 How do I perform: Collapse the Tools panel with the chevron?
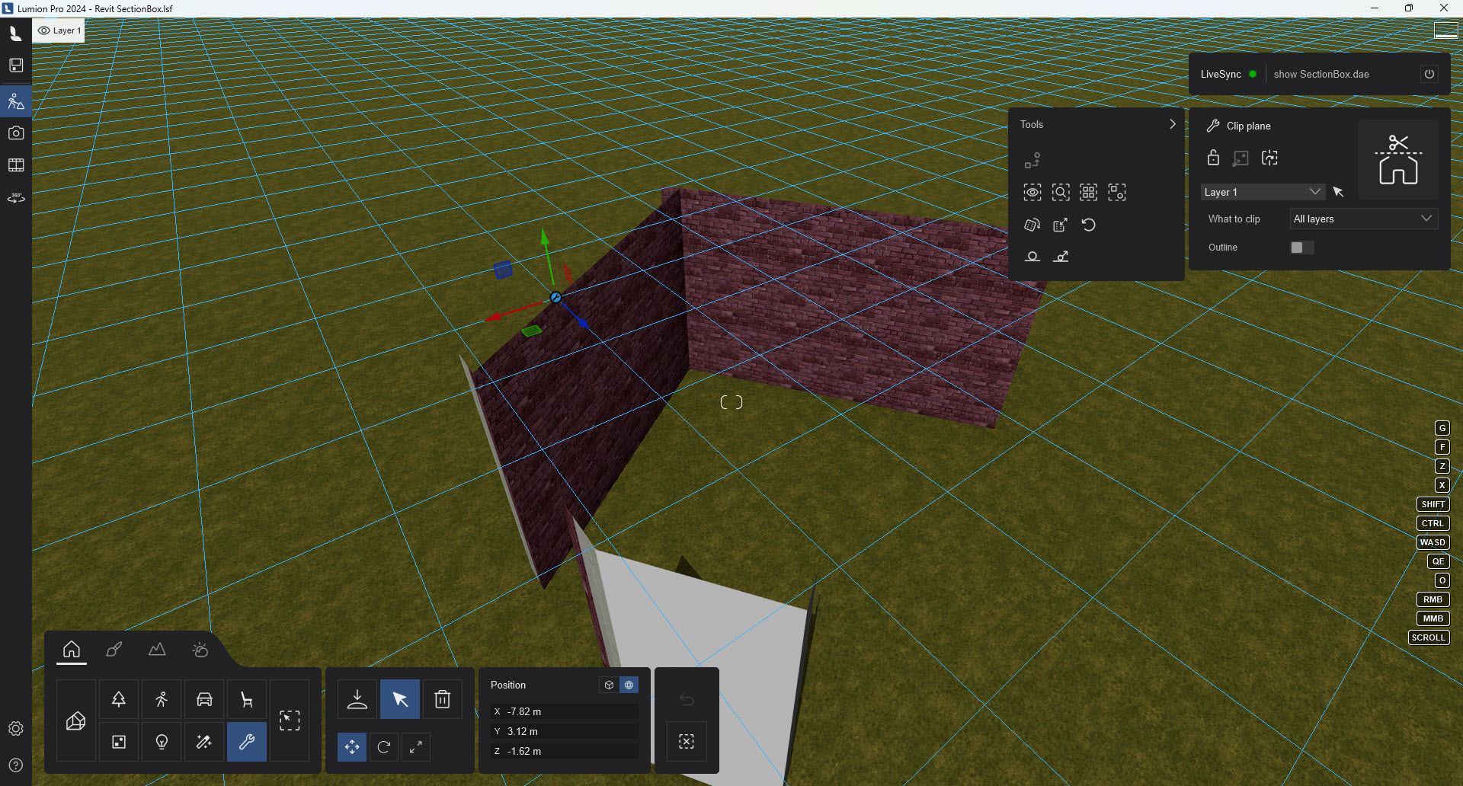click(x=1172, y=123)
